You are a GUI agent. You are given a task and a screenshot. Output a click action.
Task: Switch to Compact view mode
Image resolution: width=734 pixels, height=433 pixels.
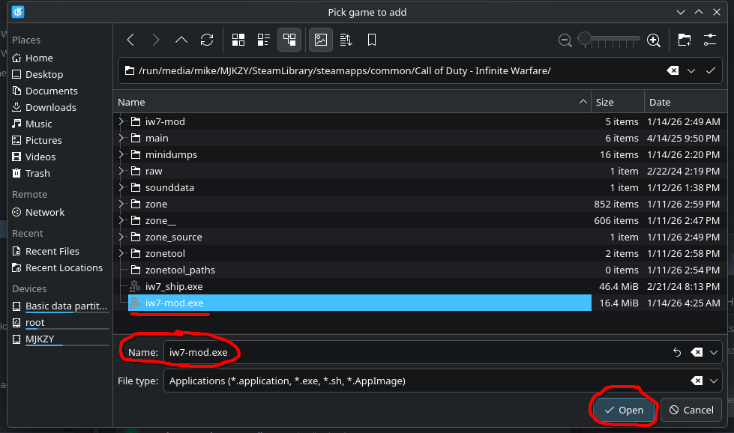point(264,40)
